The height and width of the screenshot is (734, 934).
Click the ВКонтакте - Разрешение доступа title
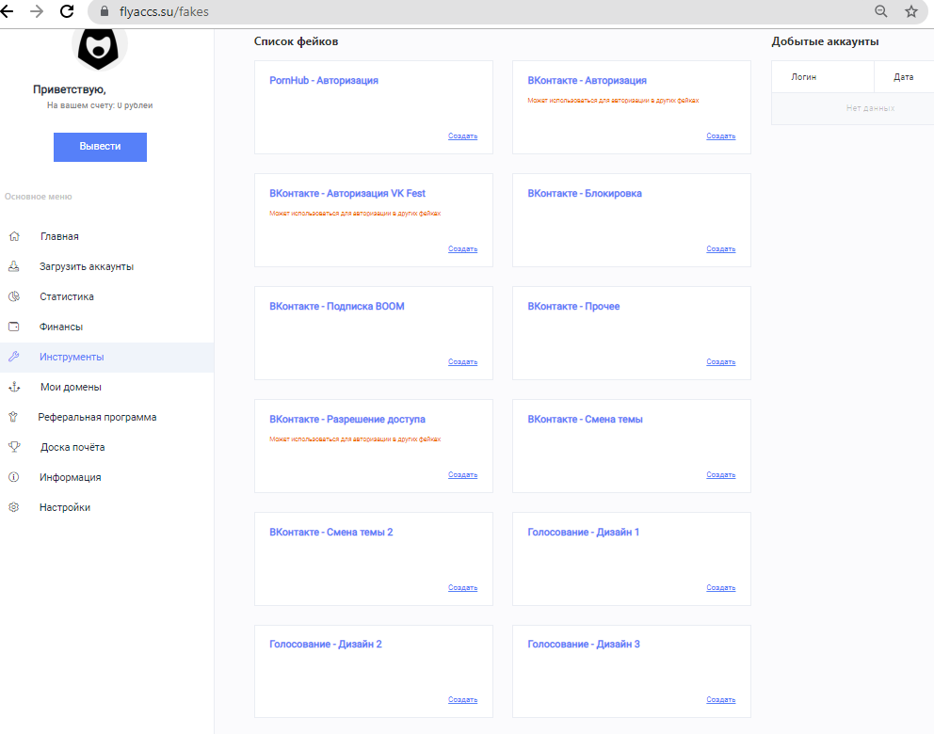click(x=347, y=419)
